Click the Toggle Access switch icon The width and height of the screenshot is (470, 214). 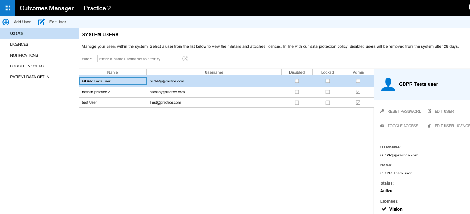coord(382,126)
